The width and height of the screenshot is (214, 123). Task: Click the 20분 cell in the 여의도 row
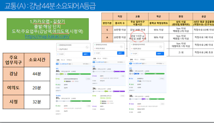(37, 88)
